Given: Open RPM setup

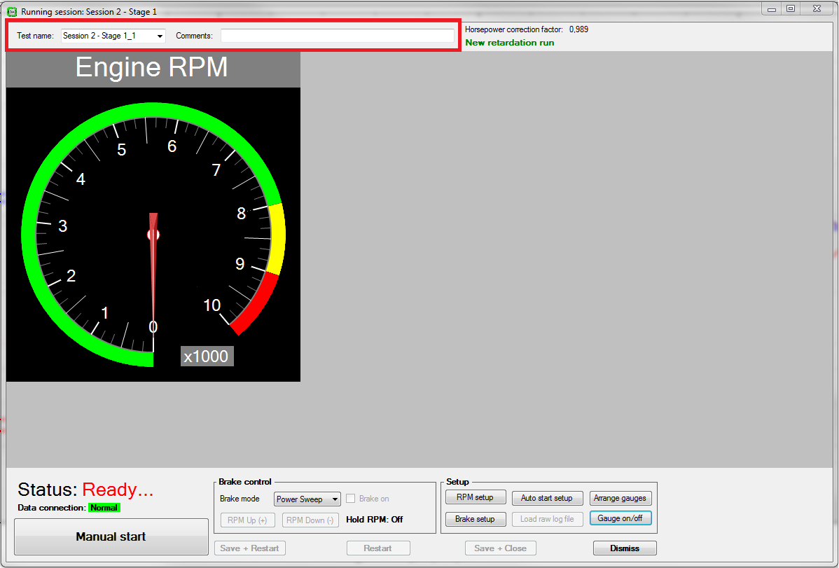Looking at the screenshot, I should click(475, 497).
